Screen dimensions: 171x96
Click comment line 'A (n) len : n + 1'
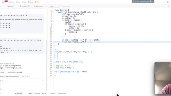[62, 66]
